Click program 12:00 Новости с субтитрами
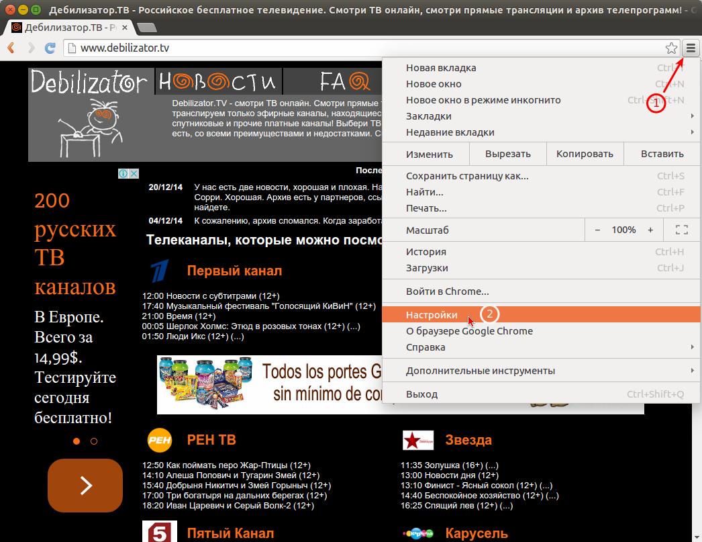Image resolution: width=702 pixels, height=542 pixels. pyautogui.click(x=211, y=296)
